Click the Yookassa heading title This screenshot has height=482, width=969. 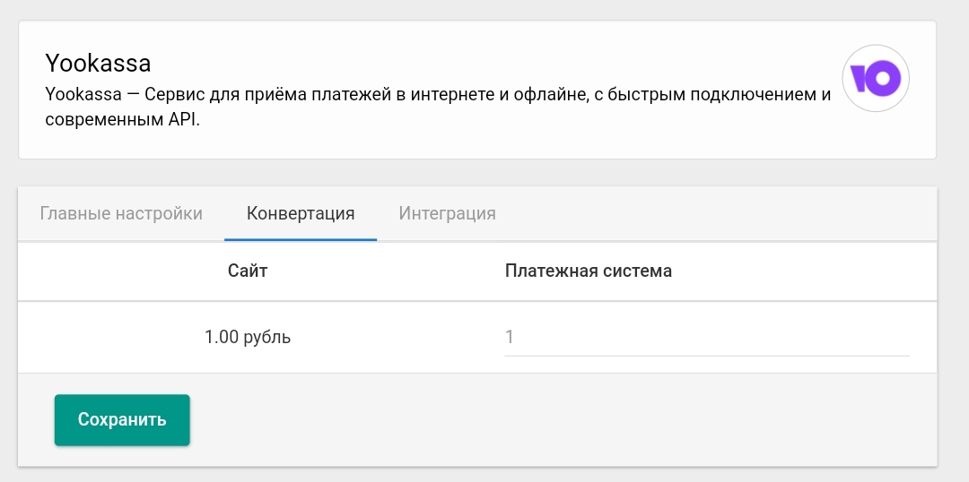point(99,63)
